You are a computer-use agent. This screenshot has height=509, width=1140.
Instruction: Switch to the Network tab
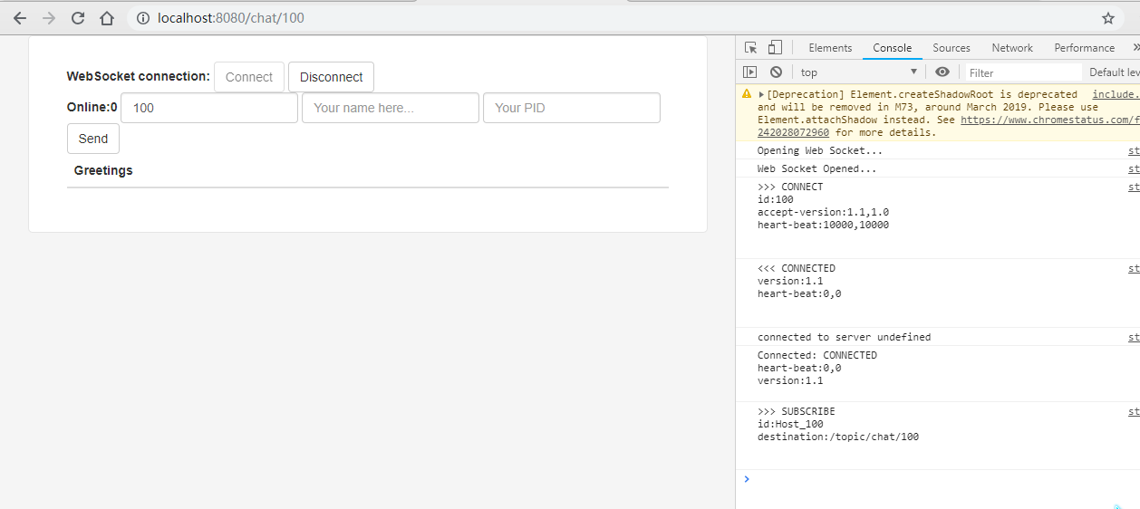[x=1012, y=48]
